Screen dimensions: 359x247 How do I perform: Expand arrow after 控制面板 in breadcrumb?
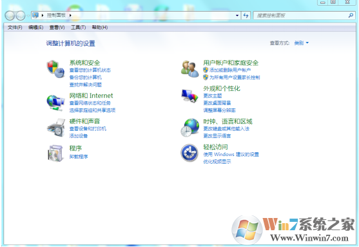[x=70, y=15]
